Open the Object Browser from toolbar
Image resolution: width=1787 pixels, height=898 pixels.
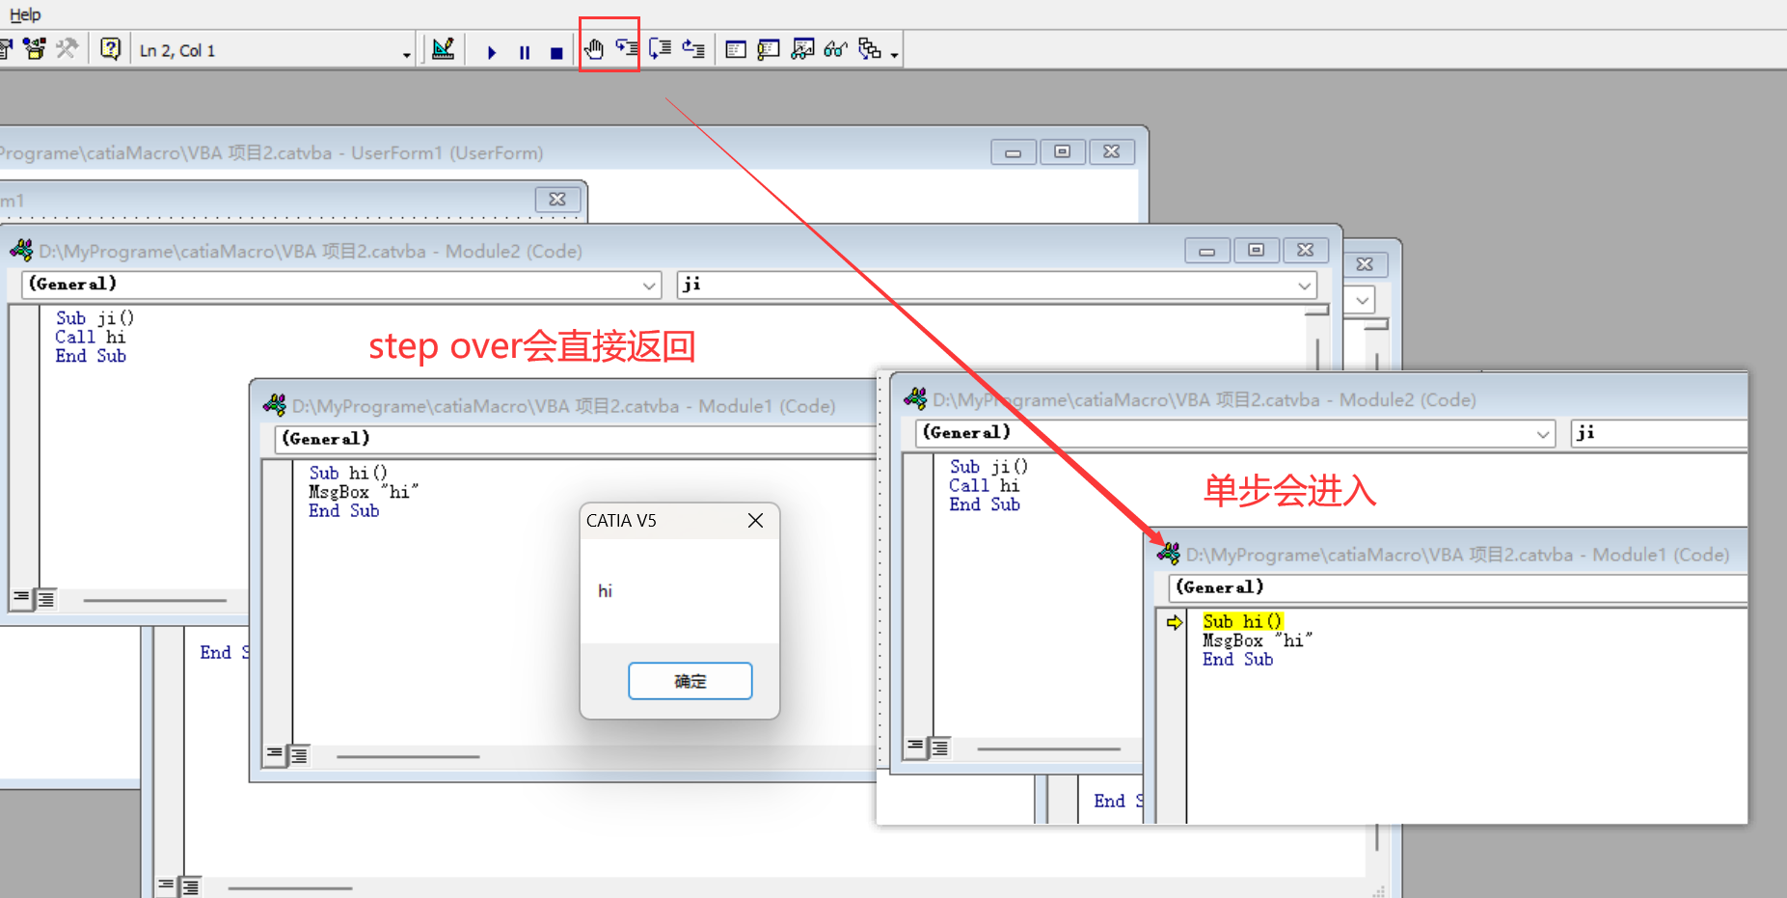point(35,49)
